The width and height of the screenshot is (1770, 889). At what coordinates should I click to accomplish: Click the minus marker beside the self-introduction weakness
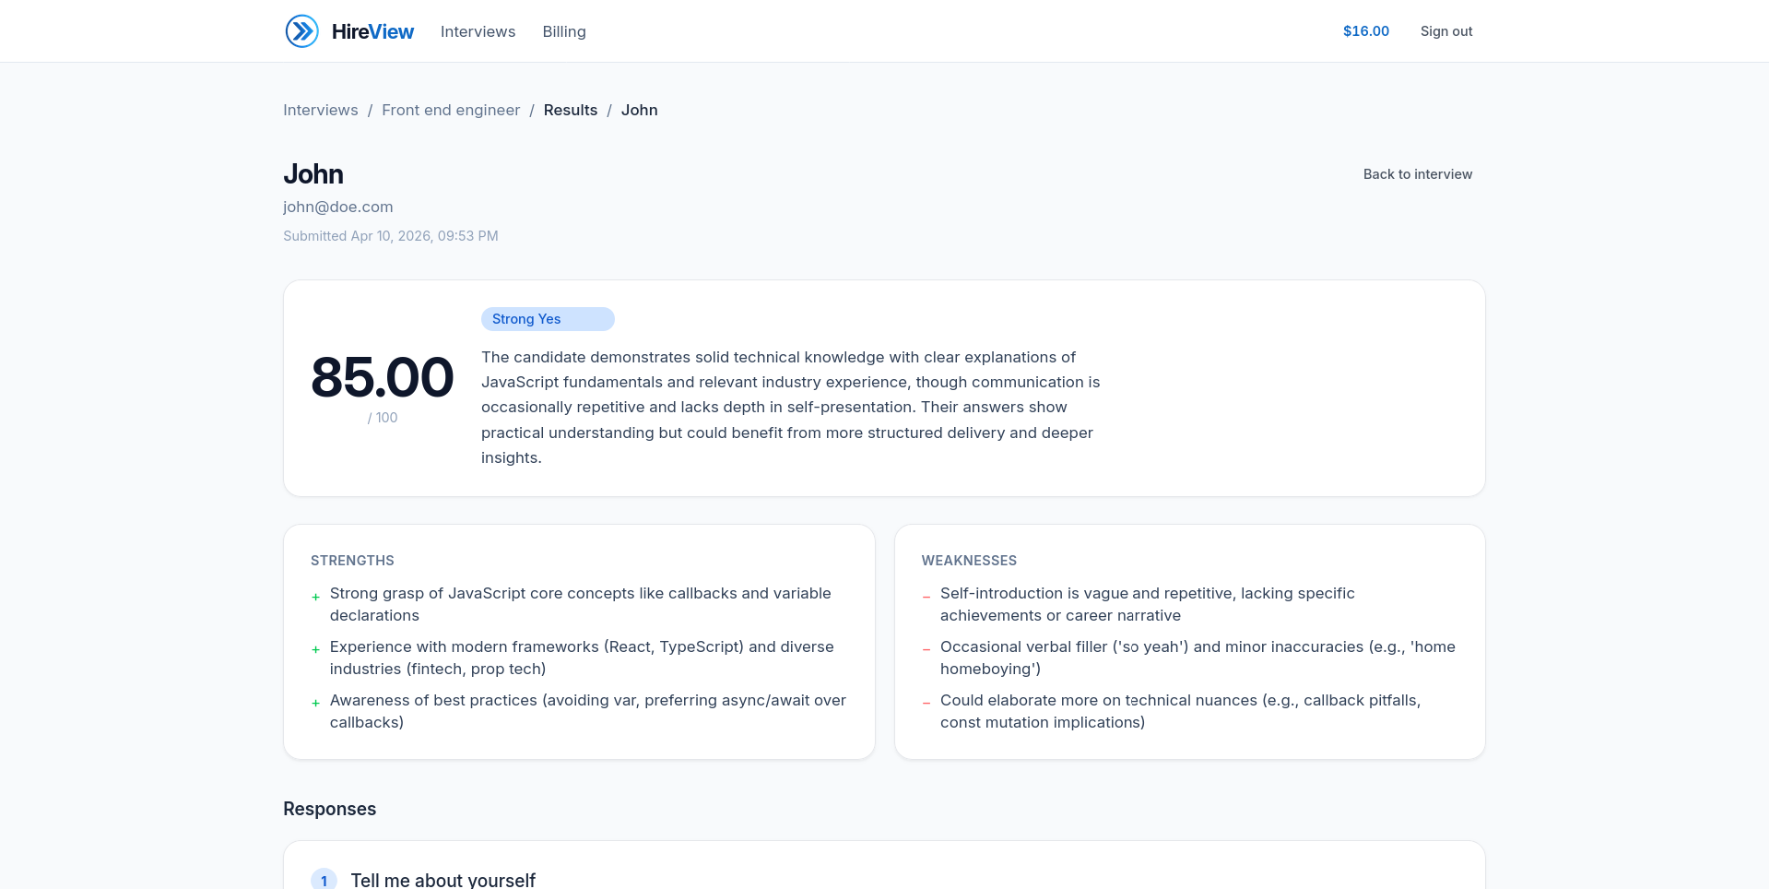pyautogui.click(x=926, y=597)
